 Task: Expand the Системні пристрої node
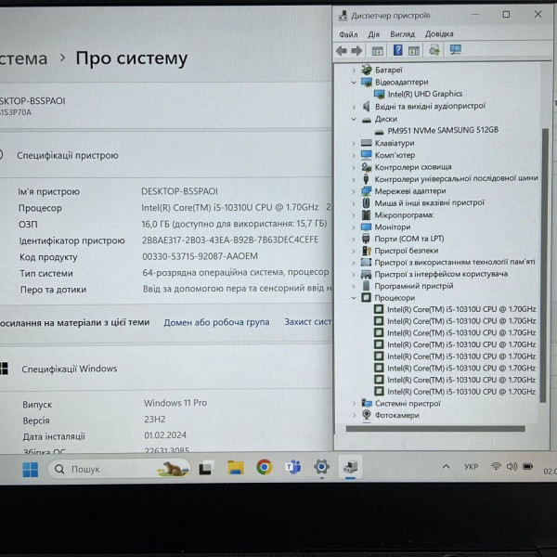click(x=355, y=404)
